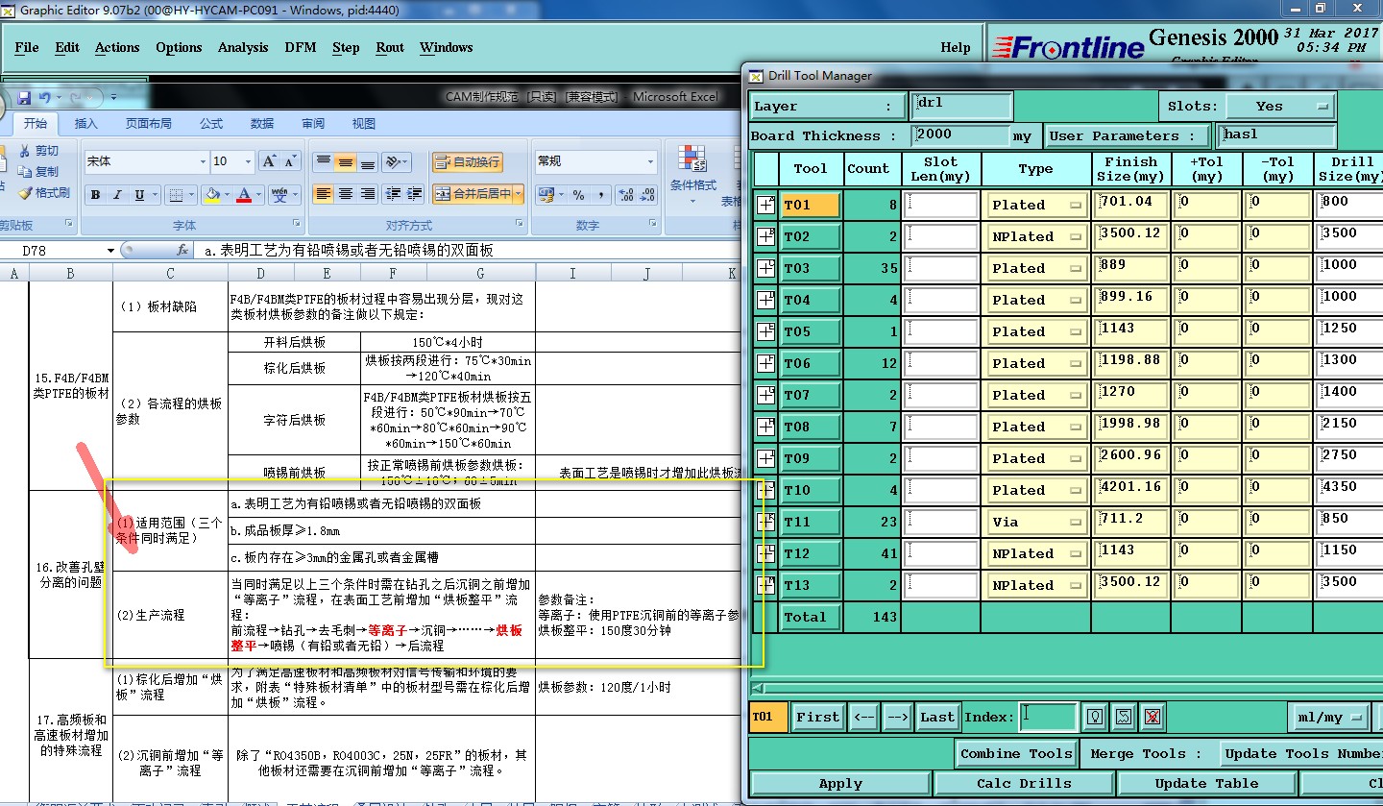
Task: Click the fx insert function icon
Action: click(x=182, y=250)
